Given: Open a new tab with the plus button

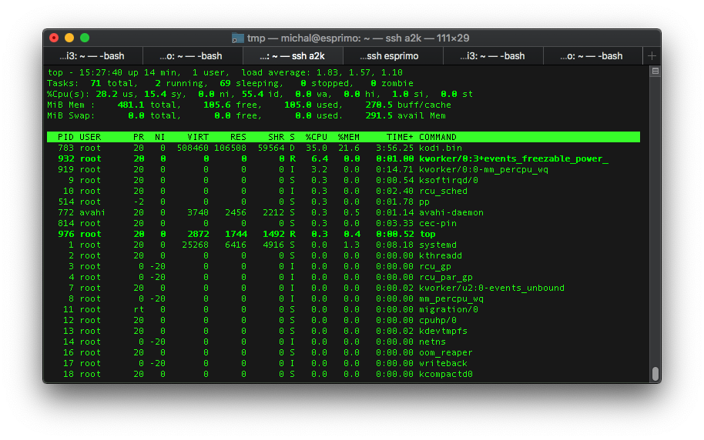Looking at the screenshot, I should 652,56.
